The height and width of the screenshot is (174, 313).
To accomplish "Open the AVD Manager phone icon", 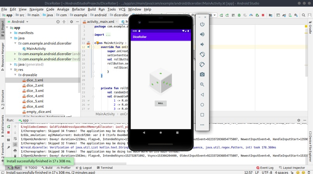I will (290, 15).
